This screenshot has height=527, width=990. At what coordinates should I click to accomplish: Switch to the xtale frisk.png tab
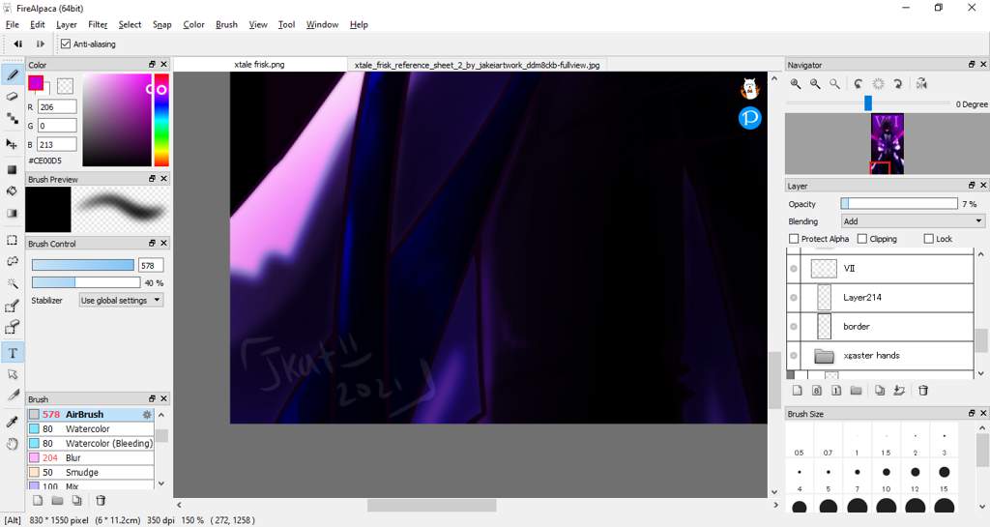tap(259, 65)
